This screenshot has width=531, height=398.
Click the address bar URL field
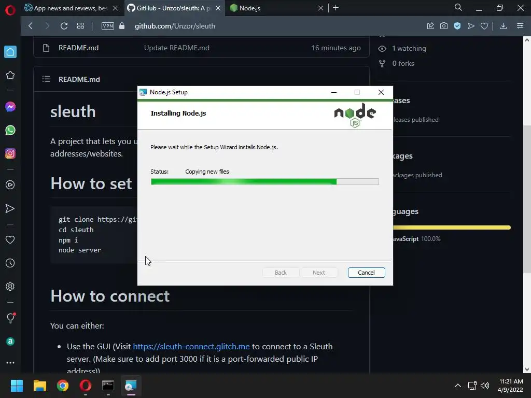pos(175,26)
